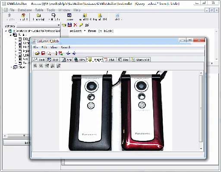Viewport: 221px width, 172px height.
Task: Collapse the root database node in tree
Action: 6,31
